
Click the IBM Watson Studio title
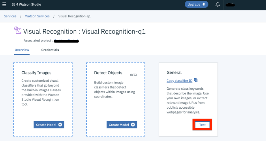click(26, 5)
